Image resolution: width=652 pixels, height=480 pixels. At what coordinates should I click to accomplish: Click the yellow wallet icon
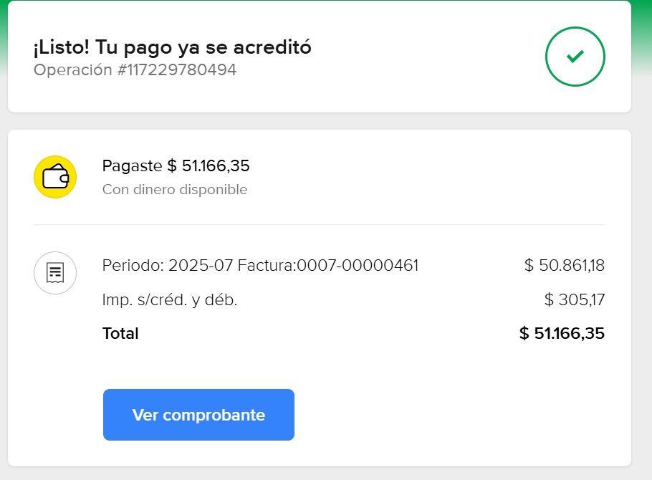tap(55, 177)
